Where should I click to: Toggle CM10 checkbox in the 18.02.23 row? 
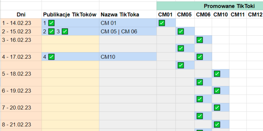point(217,73)
